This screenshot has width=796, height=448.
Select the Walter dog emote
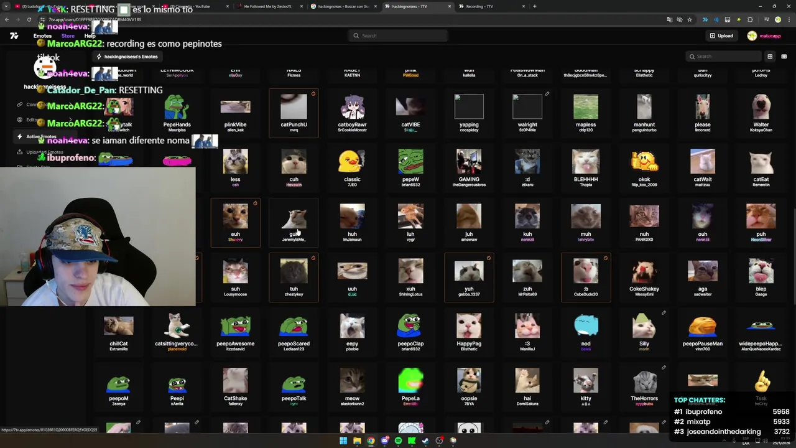(x=761, y=112)
